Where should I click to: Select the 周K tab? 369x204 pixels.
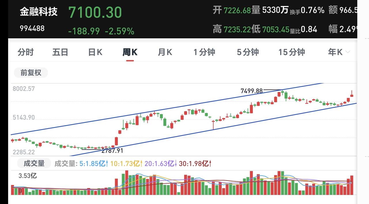130,52
